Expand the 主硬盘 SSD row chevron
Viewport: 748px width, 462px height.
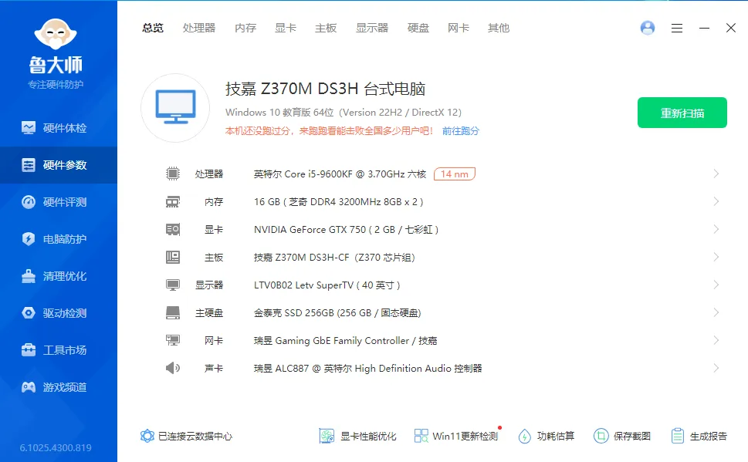(x=716, y=313)
